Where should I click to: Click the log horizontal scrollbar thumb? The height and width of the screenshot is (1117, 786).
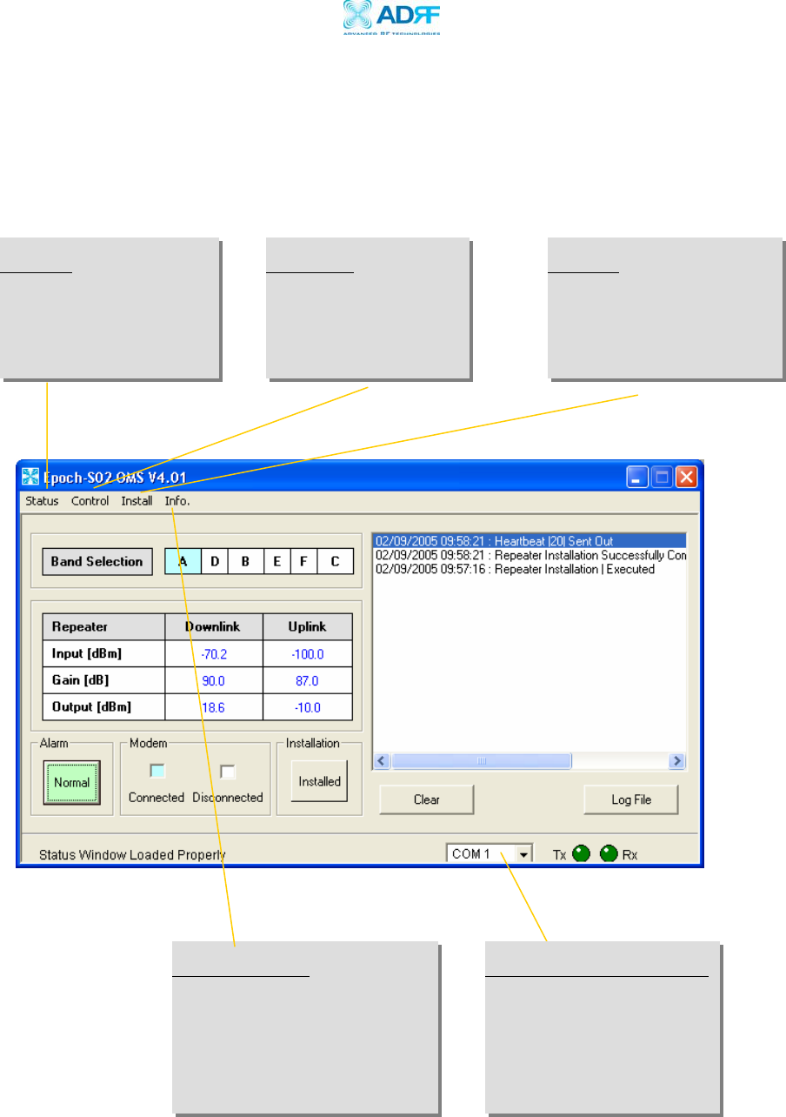[481, 760]
